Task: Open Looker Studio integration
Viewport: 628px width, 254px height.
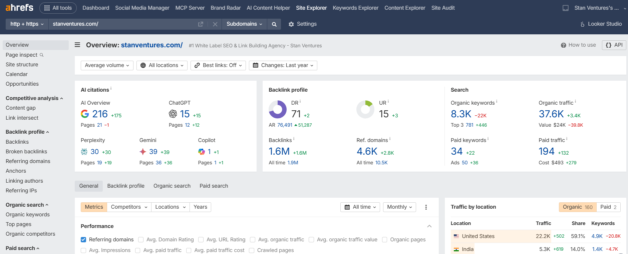Action: [x=601, y=24]
